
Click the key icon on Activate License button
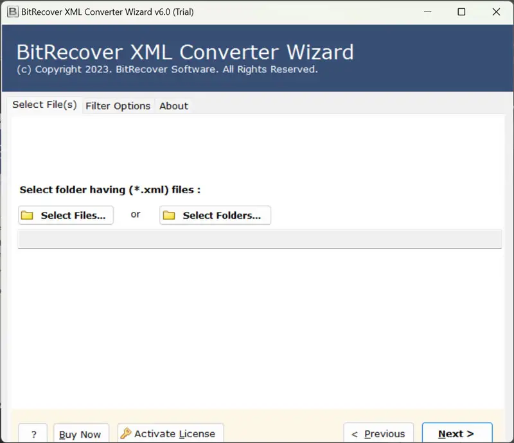[126, 433]
